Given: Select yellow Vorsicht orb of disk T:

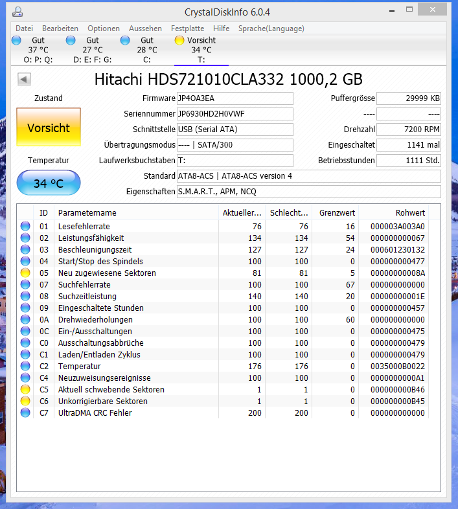Looking at the screenshot, I should click(x=179, y=40).
